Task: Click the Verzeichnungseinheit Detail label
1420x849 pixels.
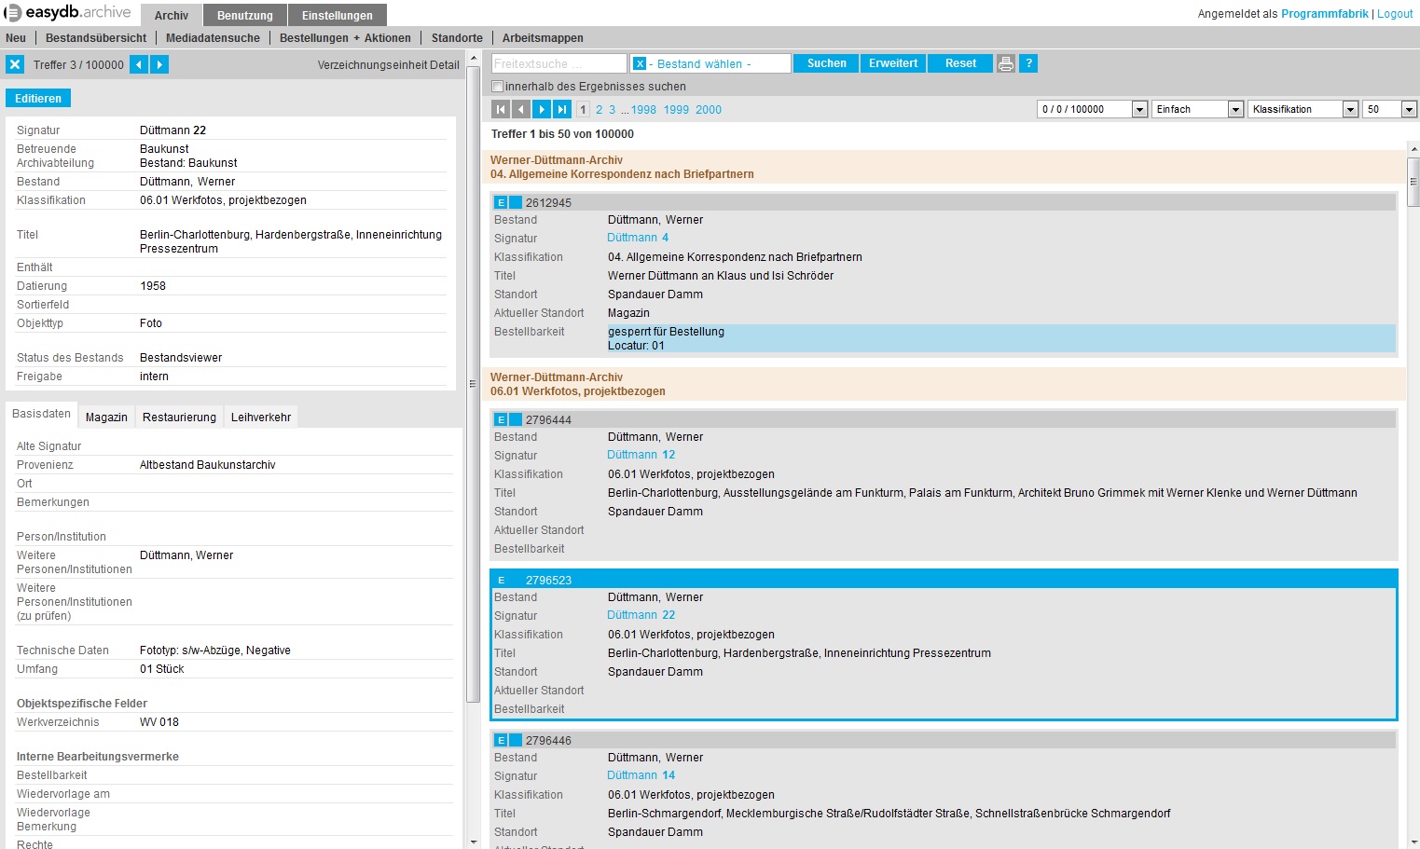Action: pyautogui.click(x=388, y=65)
